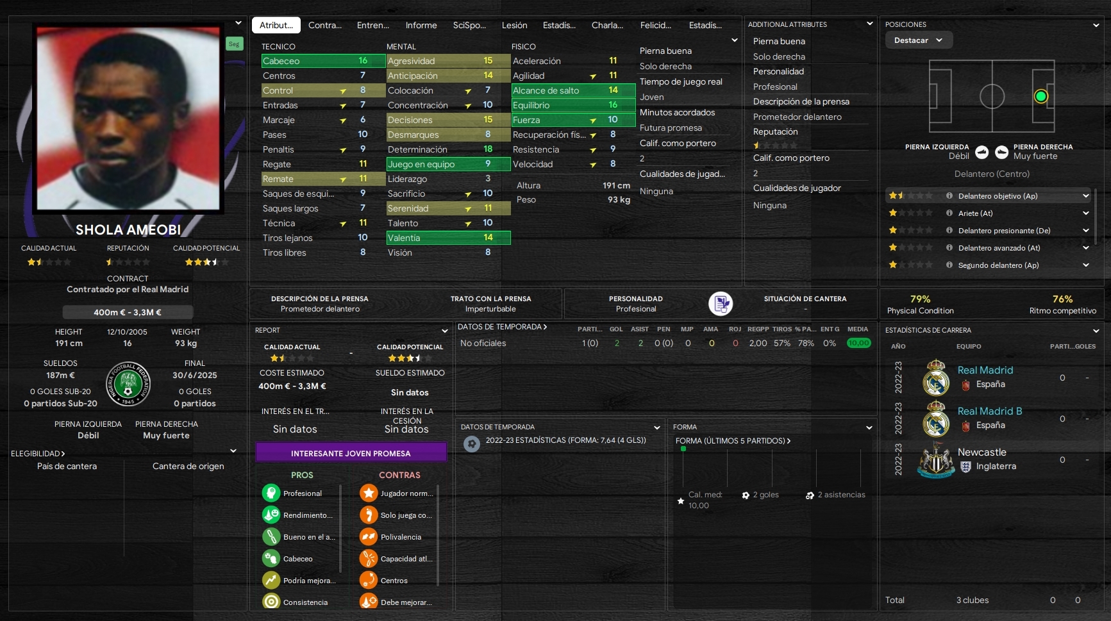This screenshot has height=621, width=1111.
Task: Click the Real Madrid team link
Action: click(985, 370)
